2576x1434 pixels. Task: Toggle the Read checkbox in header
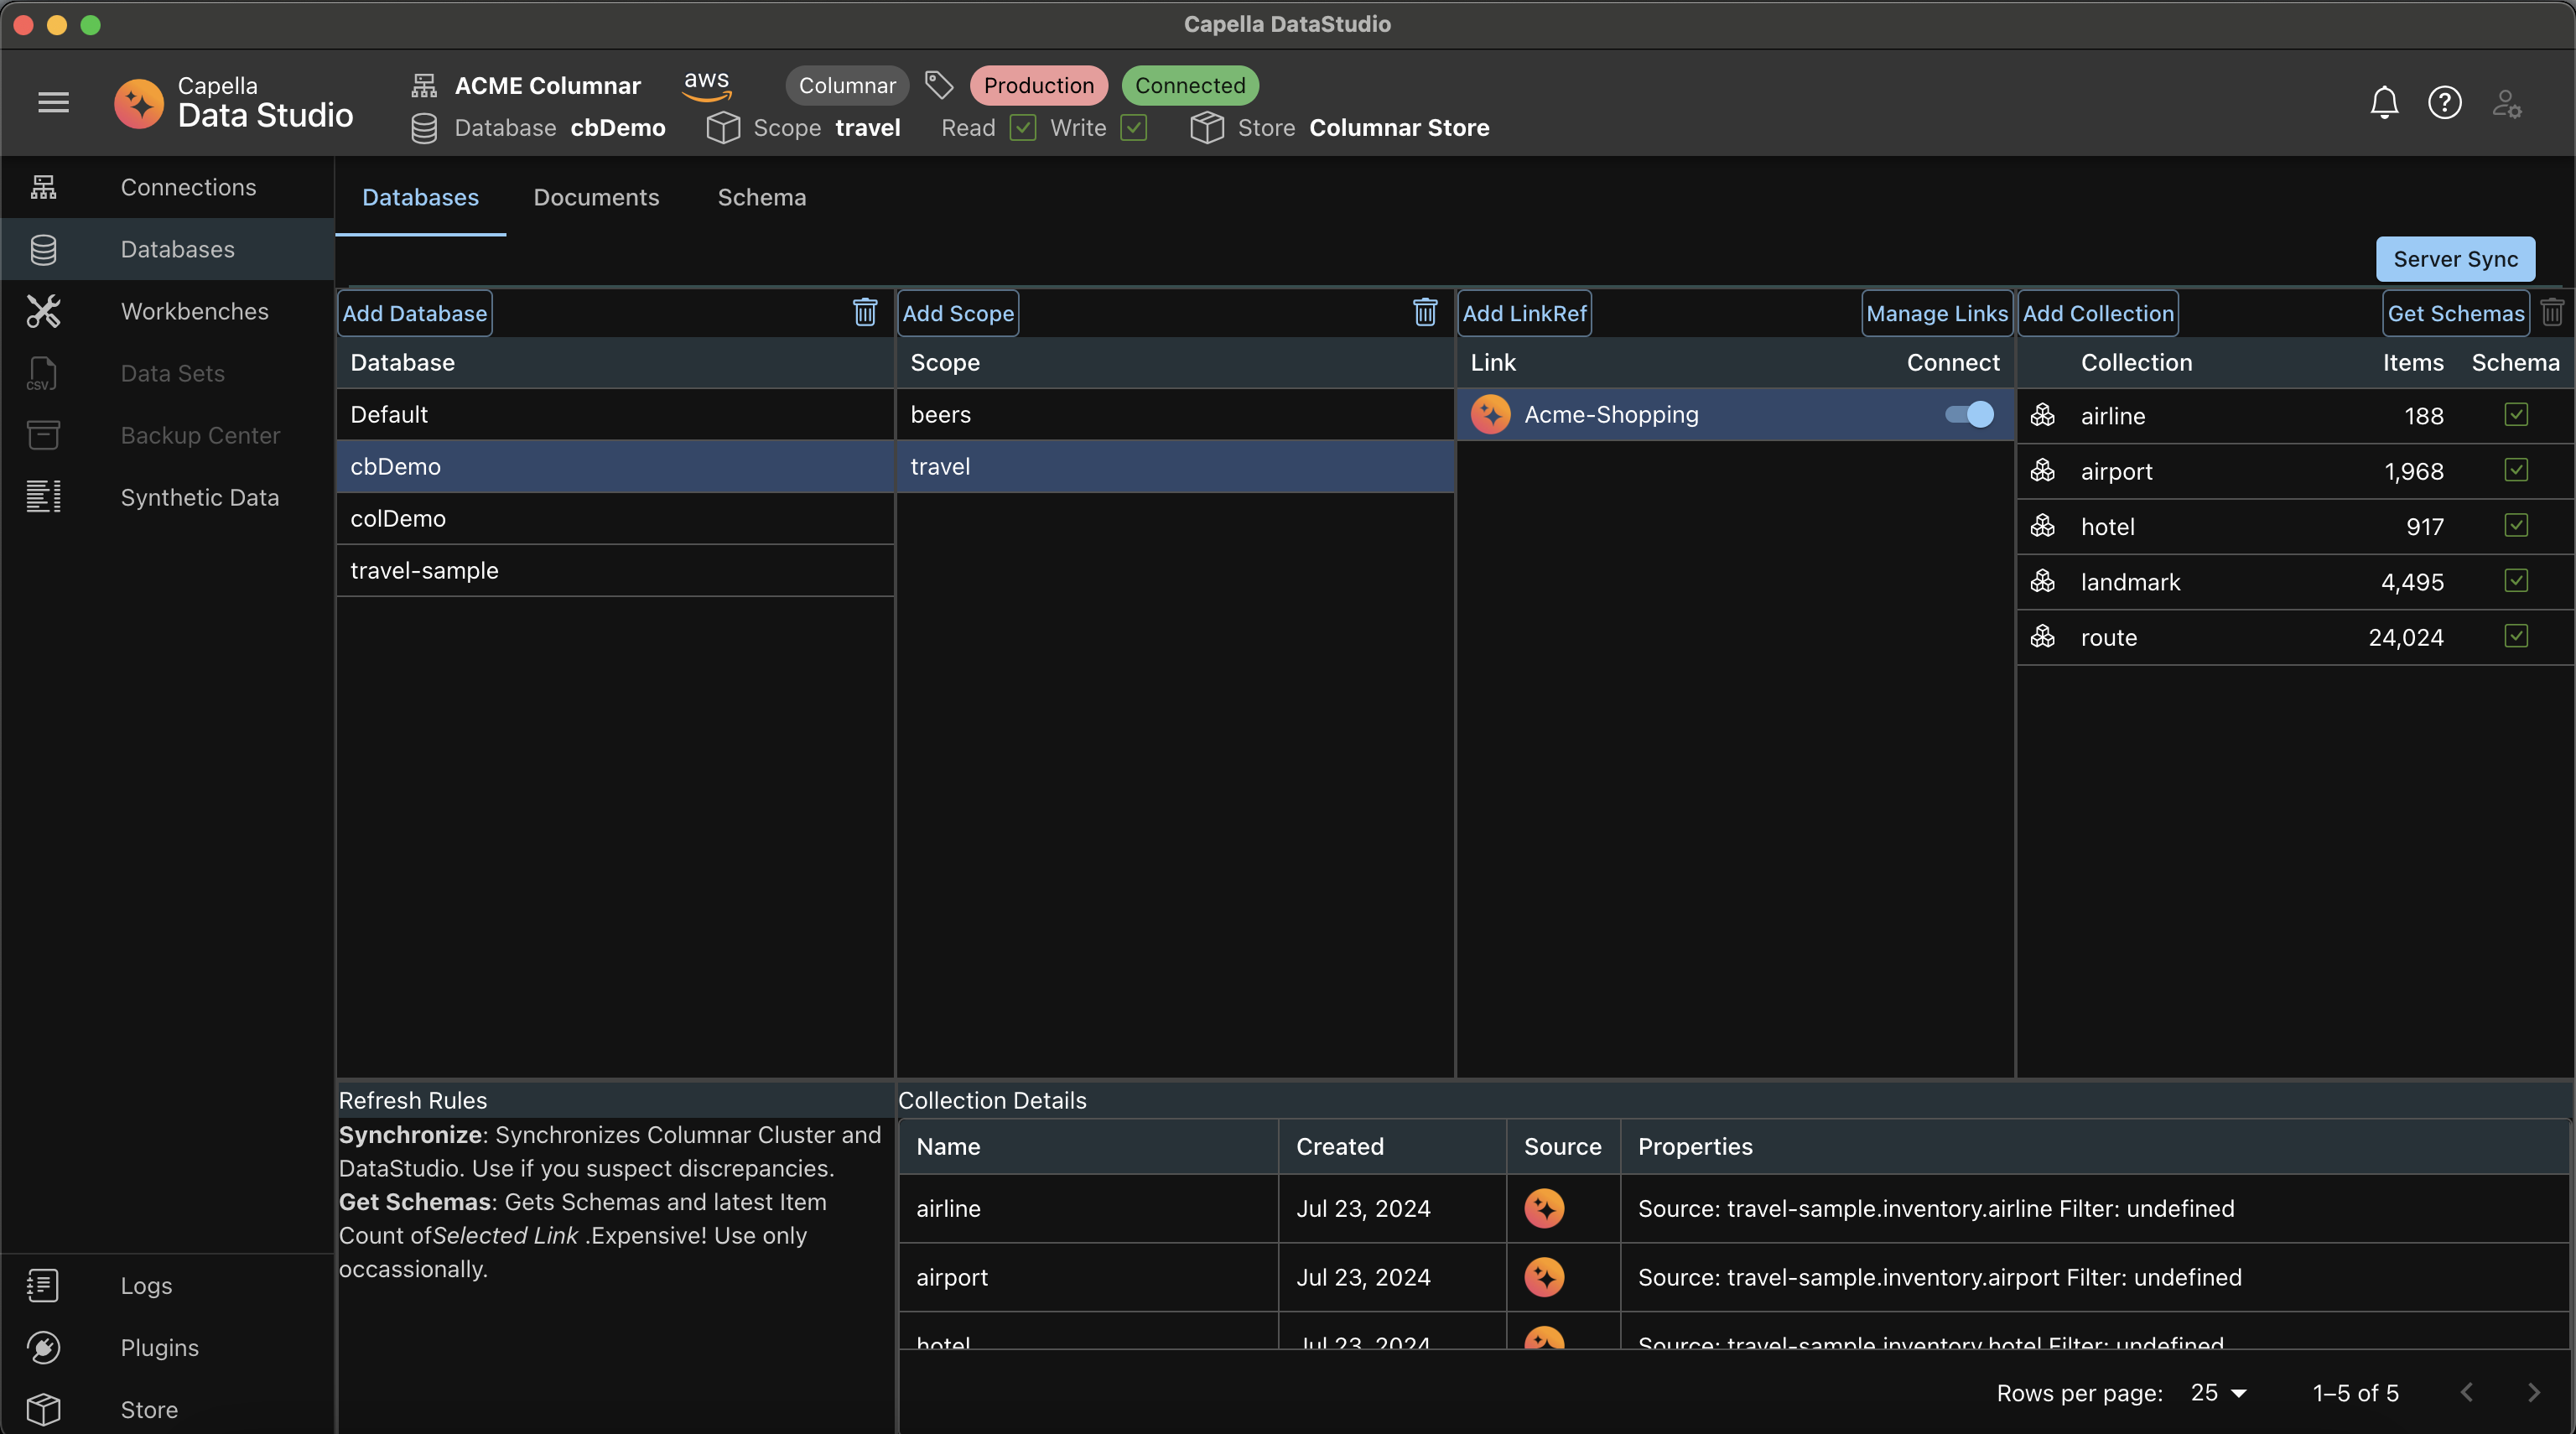click(x=1022, y=128)
